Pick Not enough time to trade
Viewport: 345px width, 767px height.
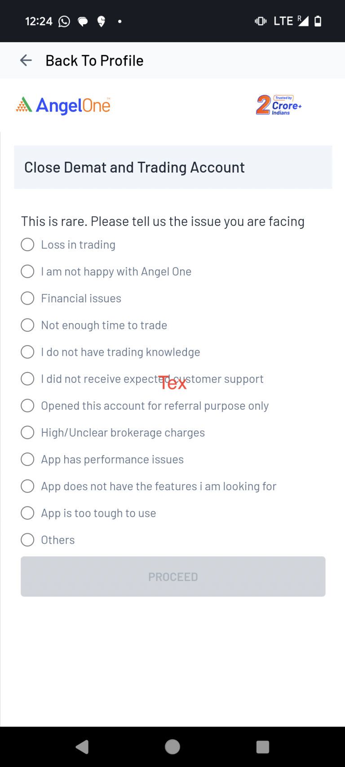pyautogui.click(x=27, y=325)
